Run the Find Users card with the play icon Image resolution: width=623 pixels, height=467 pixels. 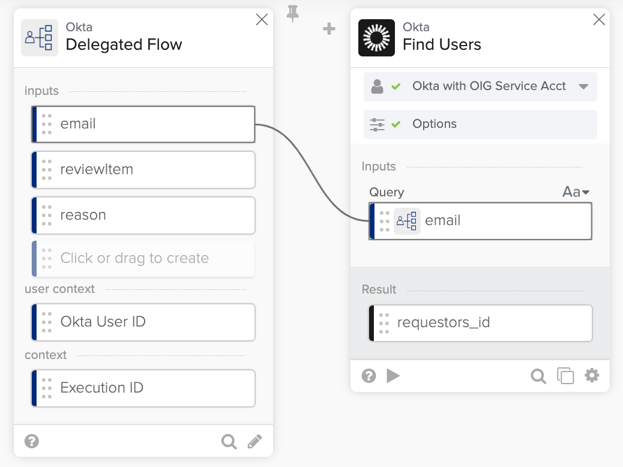click(x=393, y=376)
